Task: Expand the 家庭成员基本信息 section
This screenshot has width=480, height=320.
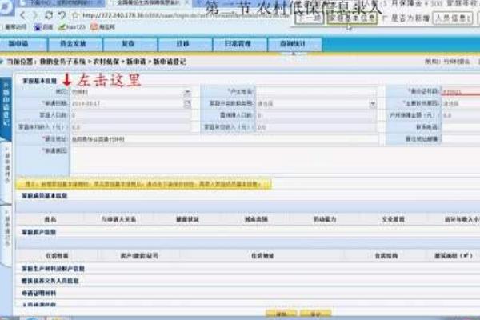Action: [45, 196]
